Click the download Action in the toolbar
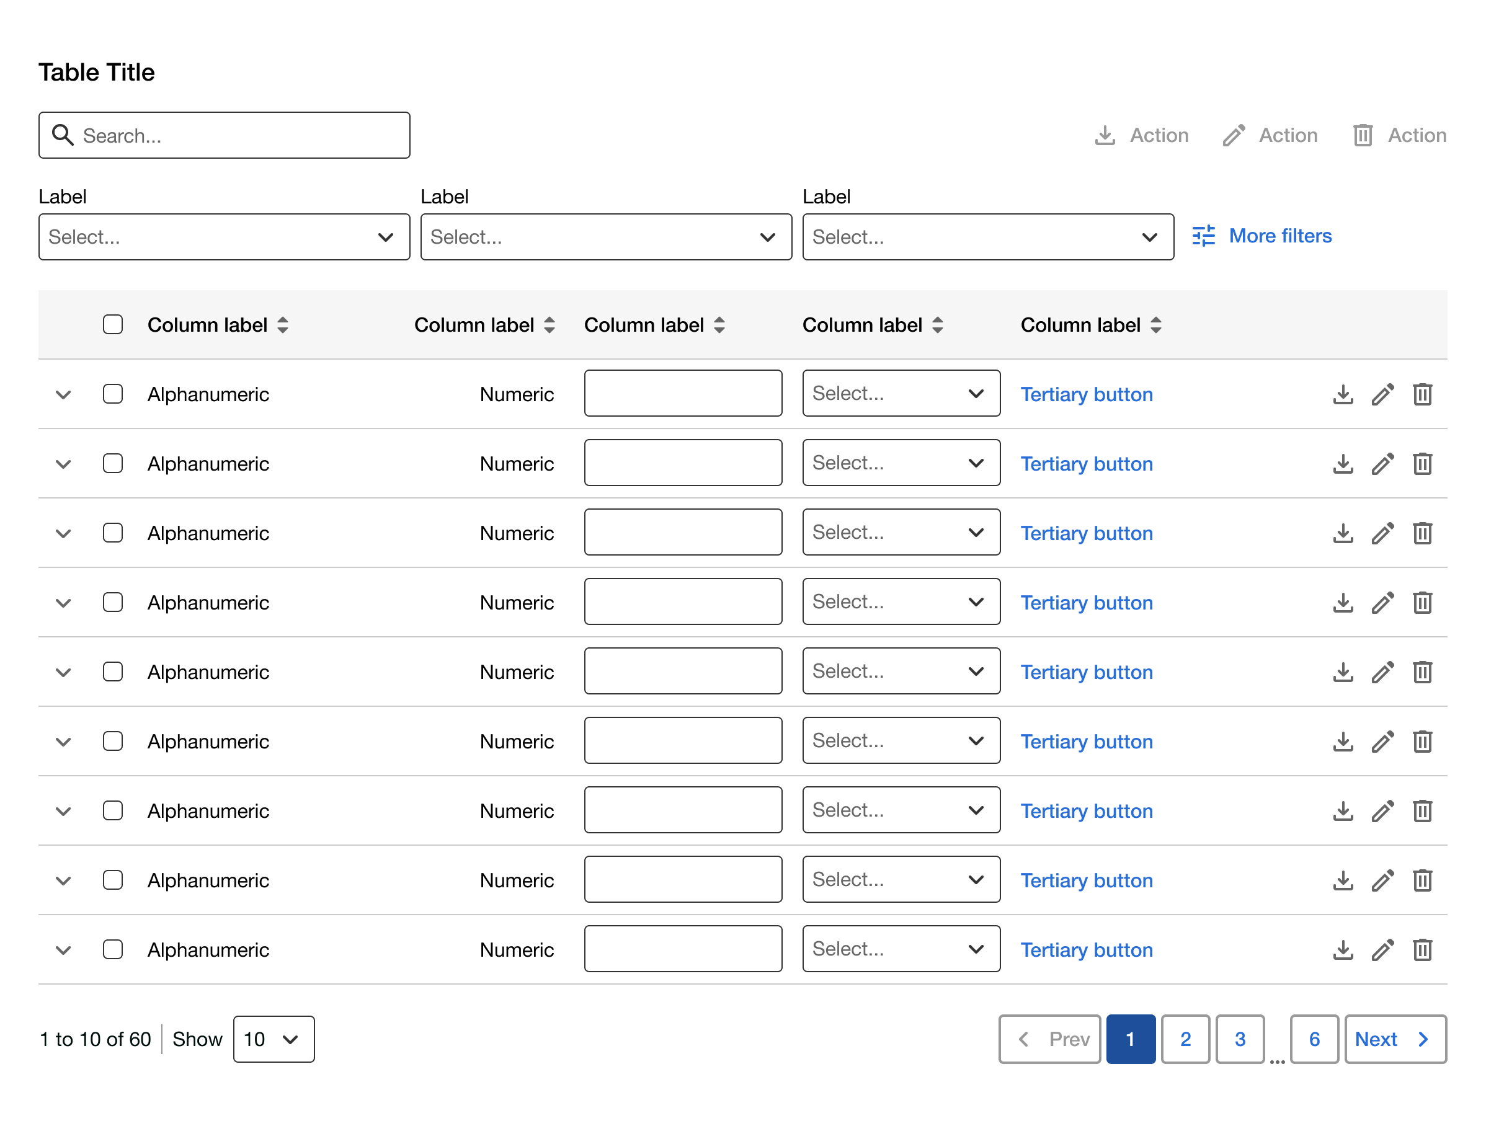Viewport: 1486px width, 1126px height. click(1141, 136)
